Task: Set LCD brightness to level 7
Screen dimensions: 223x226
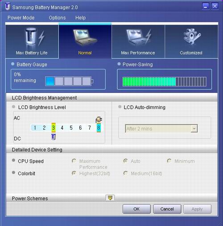Action: (x=90, y=127)
